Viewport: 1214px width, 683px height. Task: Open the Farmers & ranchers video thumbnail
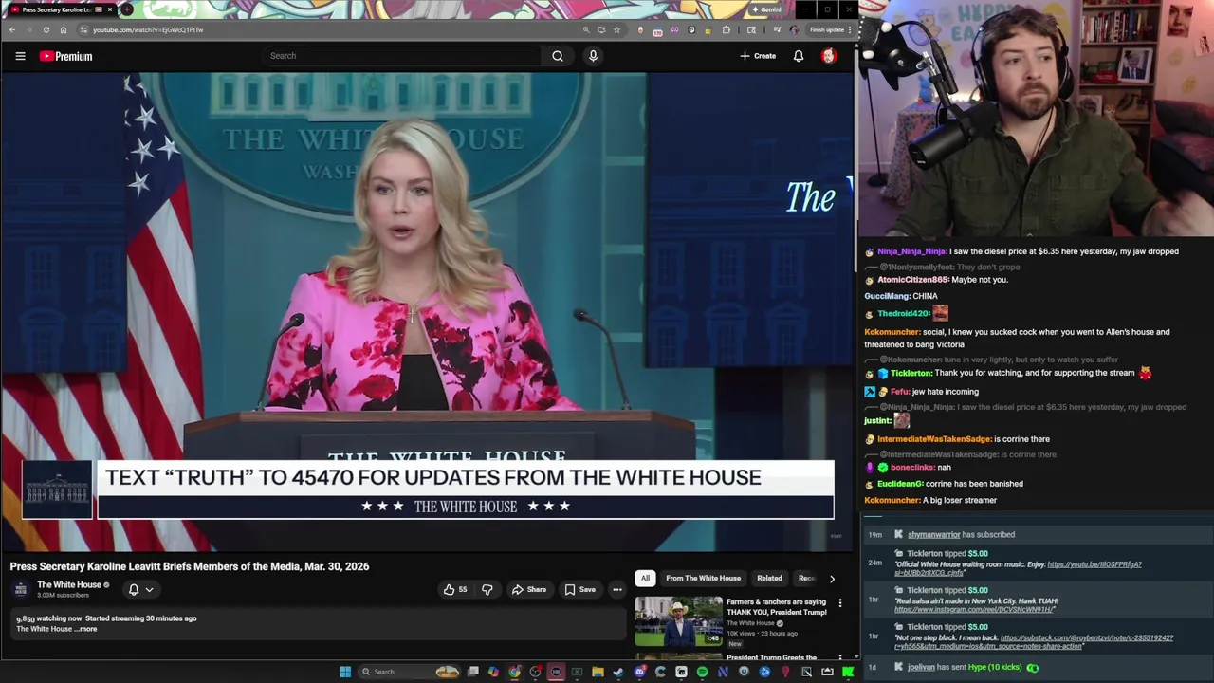pyautogui.click(x=678, y=620)
